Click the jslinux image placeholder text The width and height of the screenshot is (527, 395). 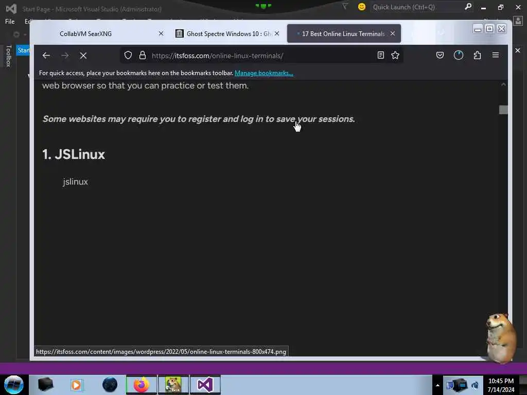coord(75,182)
